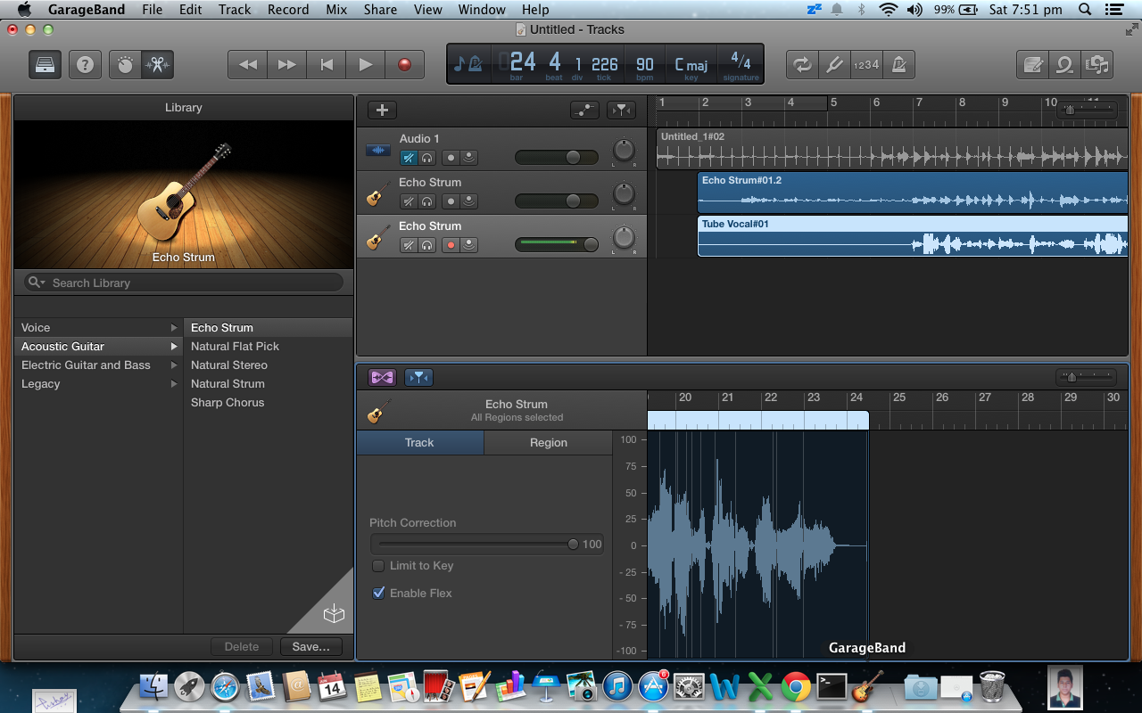Open the Note Pad button
This screenshot has width=1142, height=713.
[1032, 65]
